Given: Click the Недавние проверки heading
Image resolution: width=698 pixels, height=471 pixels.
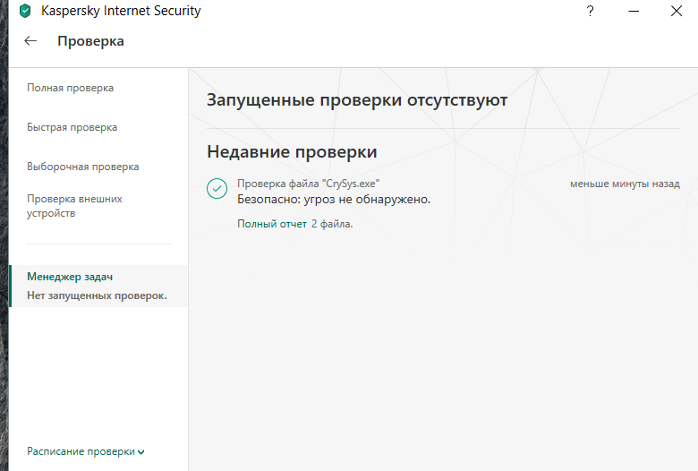Looking at the screenshot, I should point(292,151).
